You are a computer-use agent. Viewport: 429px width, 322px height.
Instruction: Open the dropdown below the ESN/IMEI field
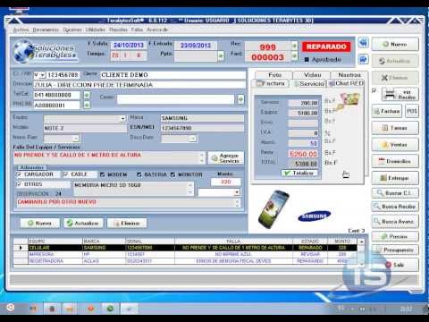[x=193, y=139]
